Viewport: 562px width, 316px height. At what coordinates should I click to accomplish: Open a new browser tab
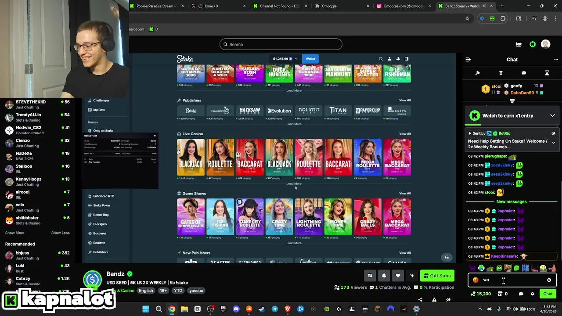pos(502,6)
